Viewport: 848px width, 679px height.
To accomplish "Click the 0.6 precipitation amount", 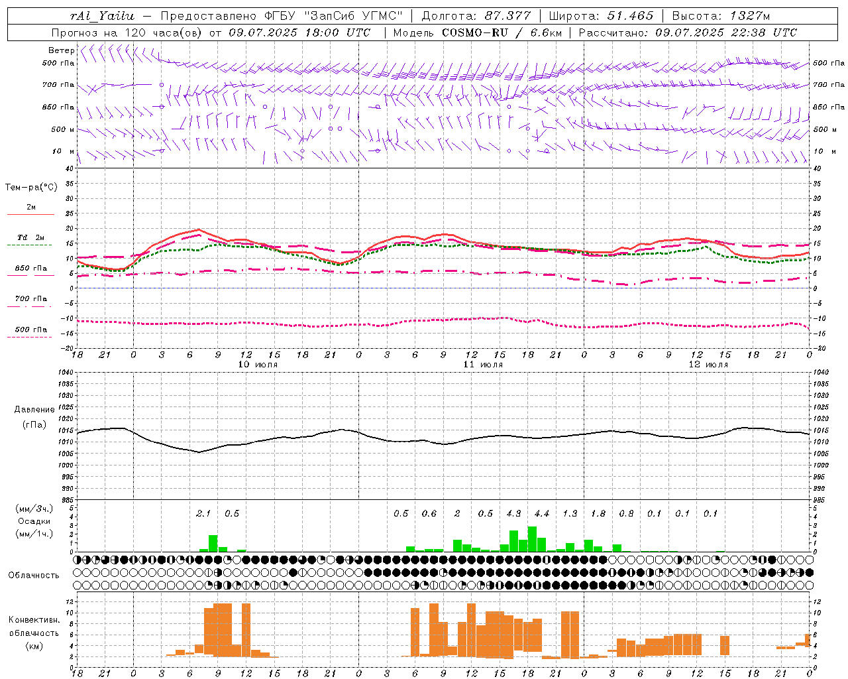I will (x=429, y=513).
